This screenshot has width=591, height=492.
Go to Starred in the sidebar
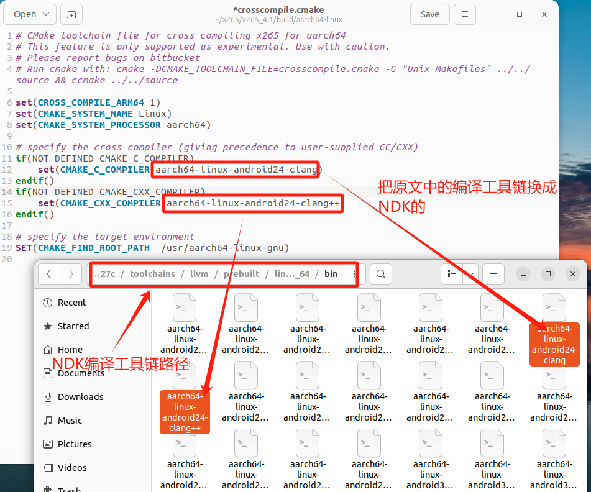click(73, 326)
